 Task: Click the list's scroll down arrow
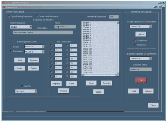tap(118, 73)
